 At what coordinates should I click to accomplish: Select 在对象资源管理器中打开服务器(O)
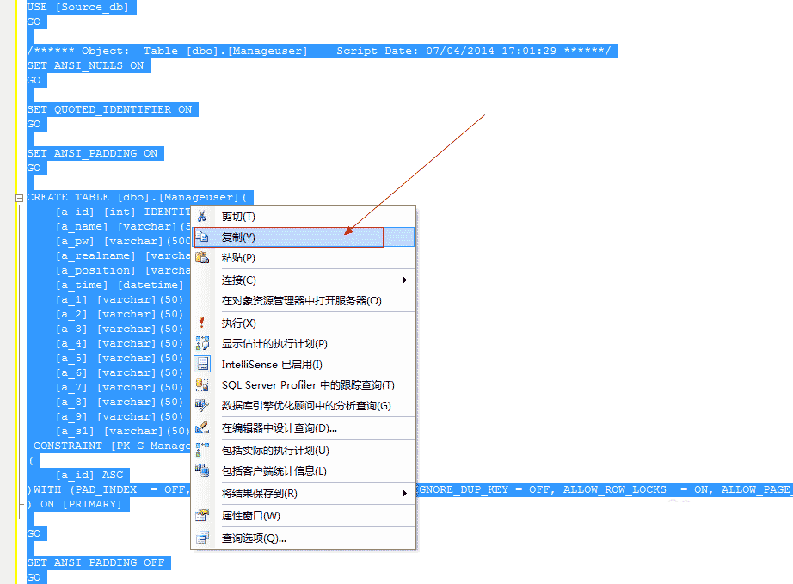click(303, 301)
